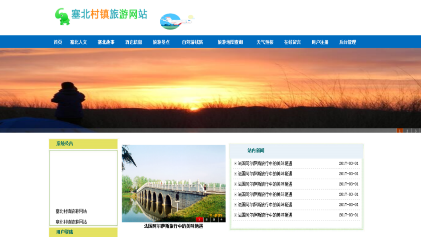Click the 塞北村镇旅游网站 site title
Viewport: 421px width, 237px height.
point(109,14)
